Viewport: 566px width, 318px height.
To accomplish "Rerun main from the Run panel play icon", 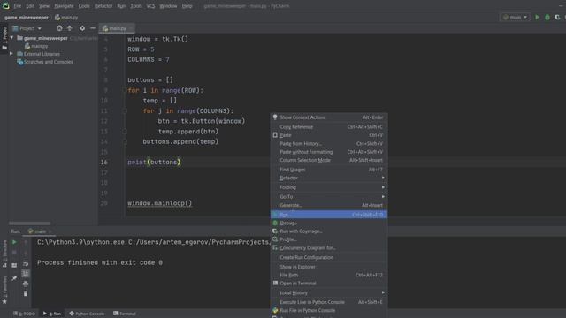I will click(14, 242).
